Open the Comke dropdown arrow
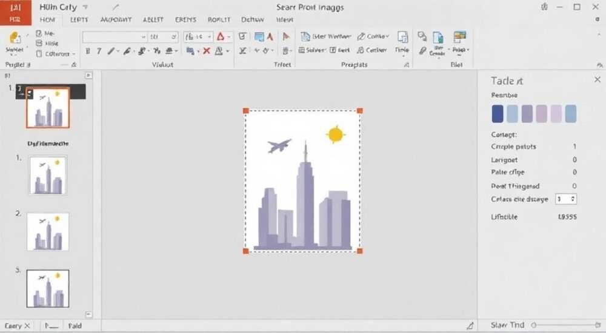606x333 pixels. pos(387,37)
